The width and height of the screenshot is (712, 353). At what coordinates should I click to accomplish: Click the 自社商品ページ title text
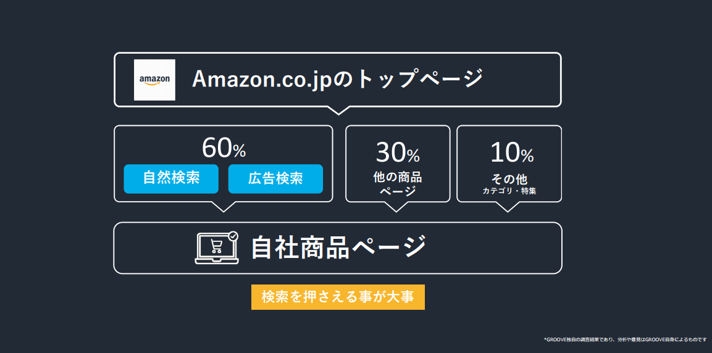(338, 247)
